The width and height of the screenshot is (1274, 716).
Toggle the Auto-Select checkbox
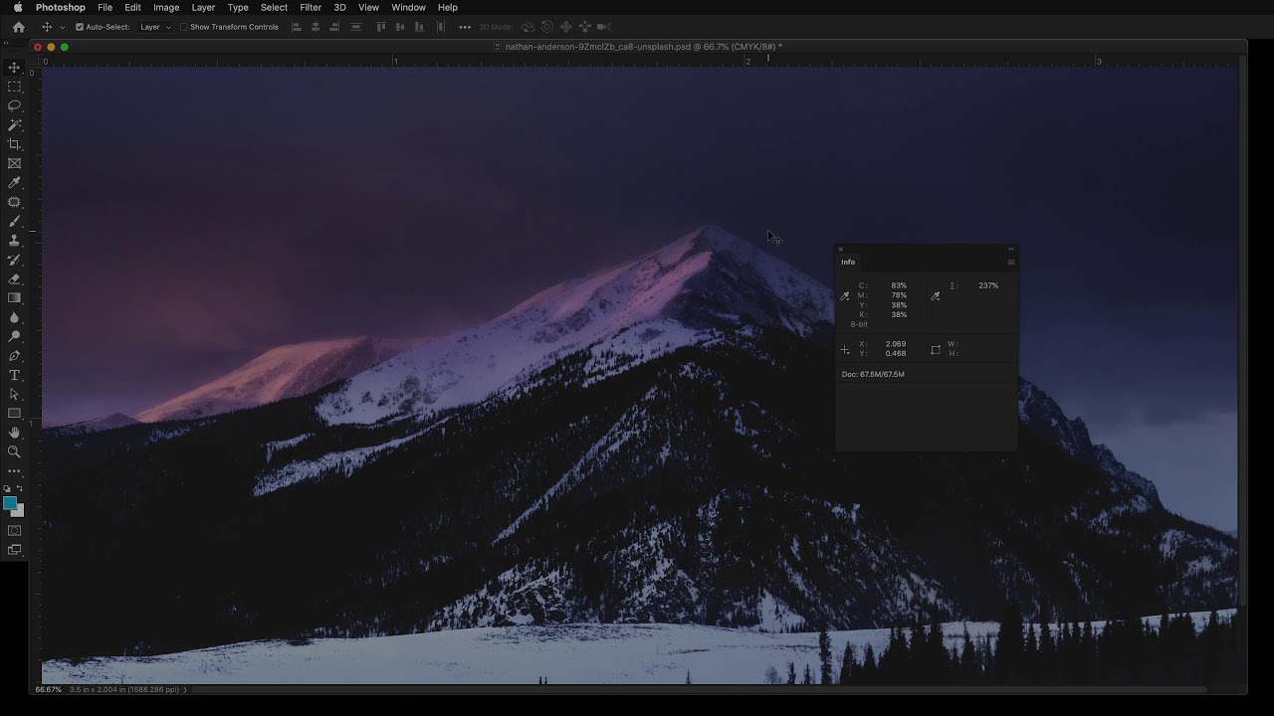tap(80, 27)
